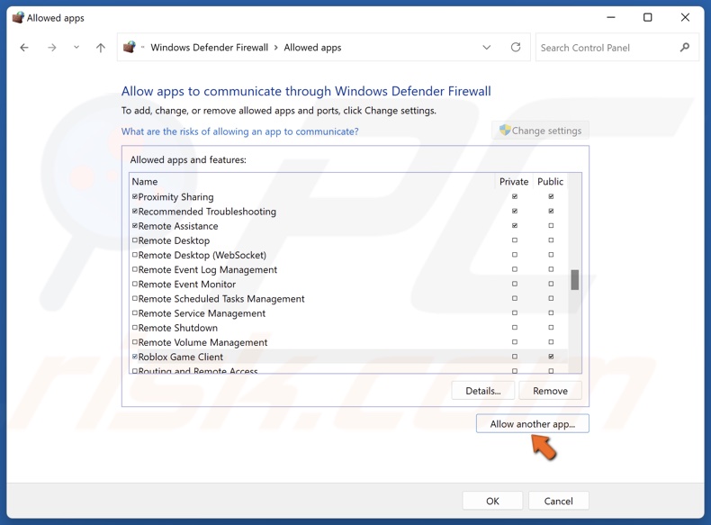Click the search magnifier icon
The height and width of the screenshot is (525, 711).
point(685,48)
